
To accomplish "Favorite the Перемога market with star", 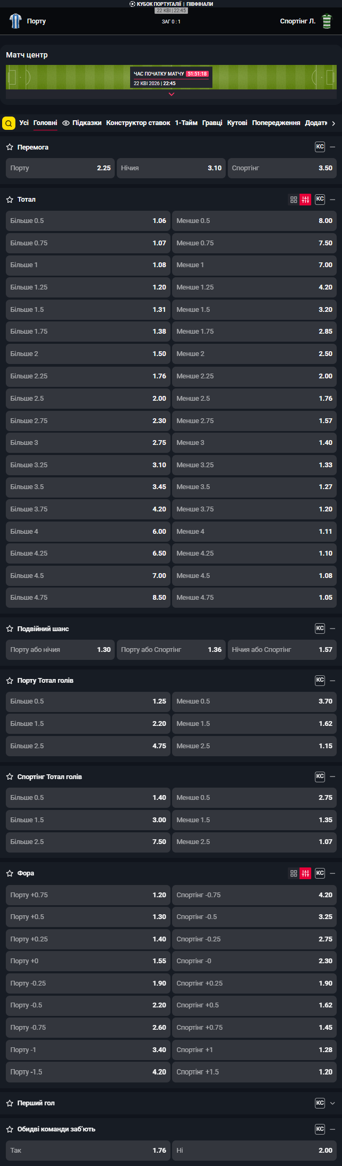I will pyautogui.click(x=10, y=147).
